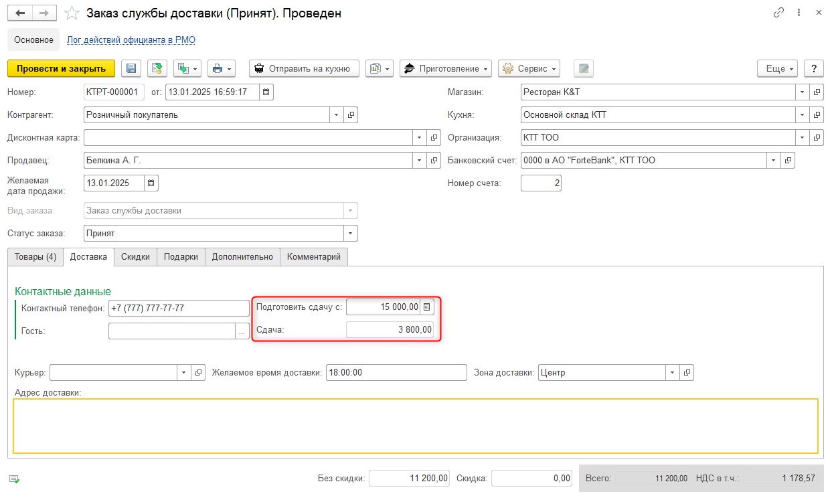Open calculator in 'Подготовить сдачу с' field
Viewport: 830px width, 498px height.
point(427,307)
